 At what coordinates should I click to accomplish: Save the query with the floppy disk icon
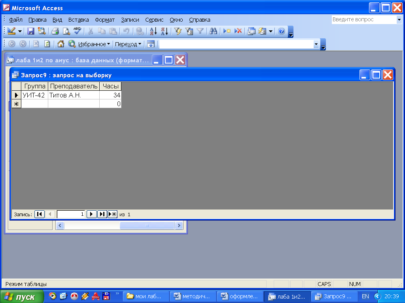31,31
